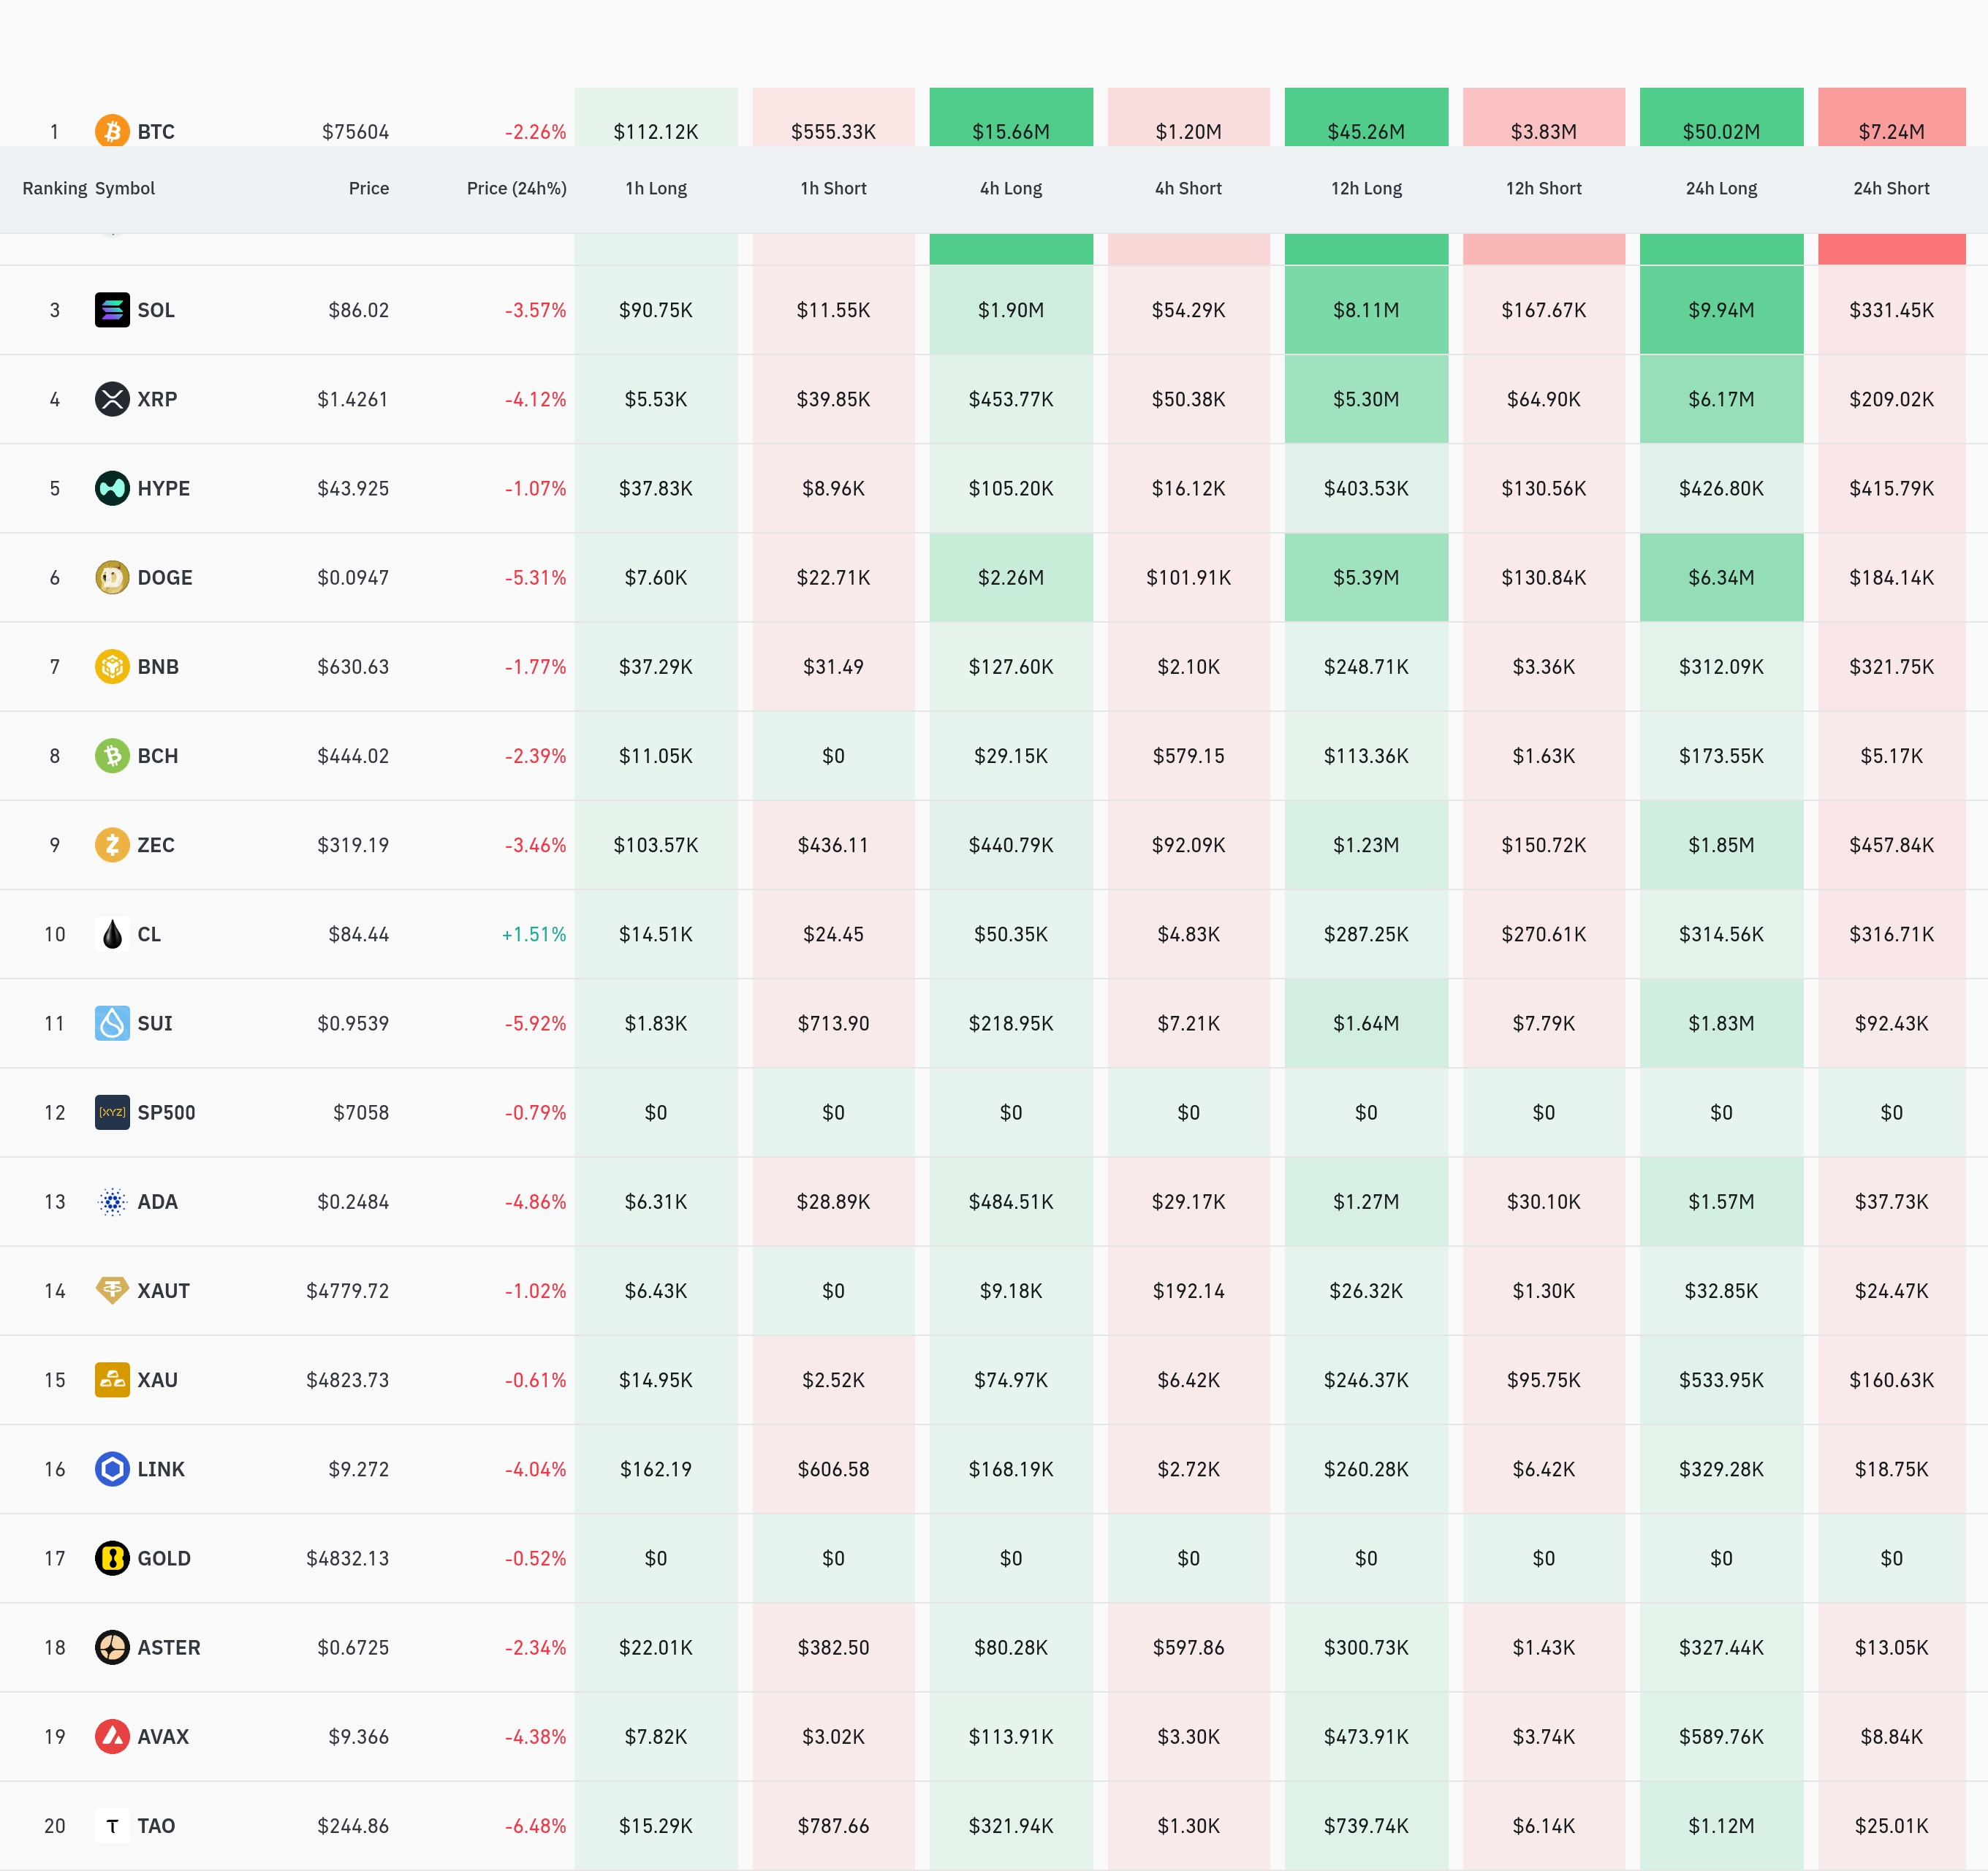The width and height of the screenshot is (1988, 1871).
Task: Click the HYPE token icon
Action: click(112, 488)
